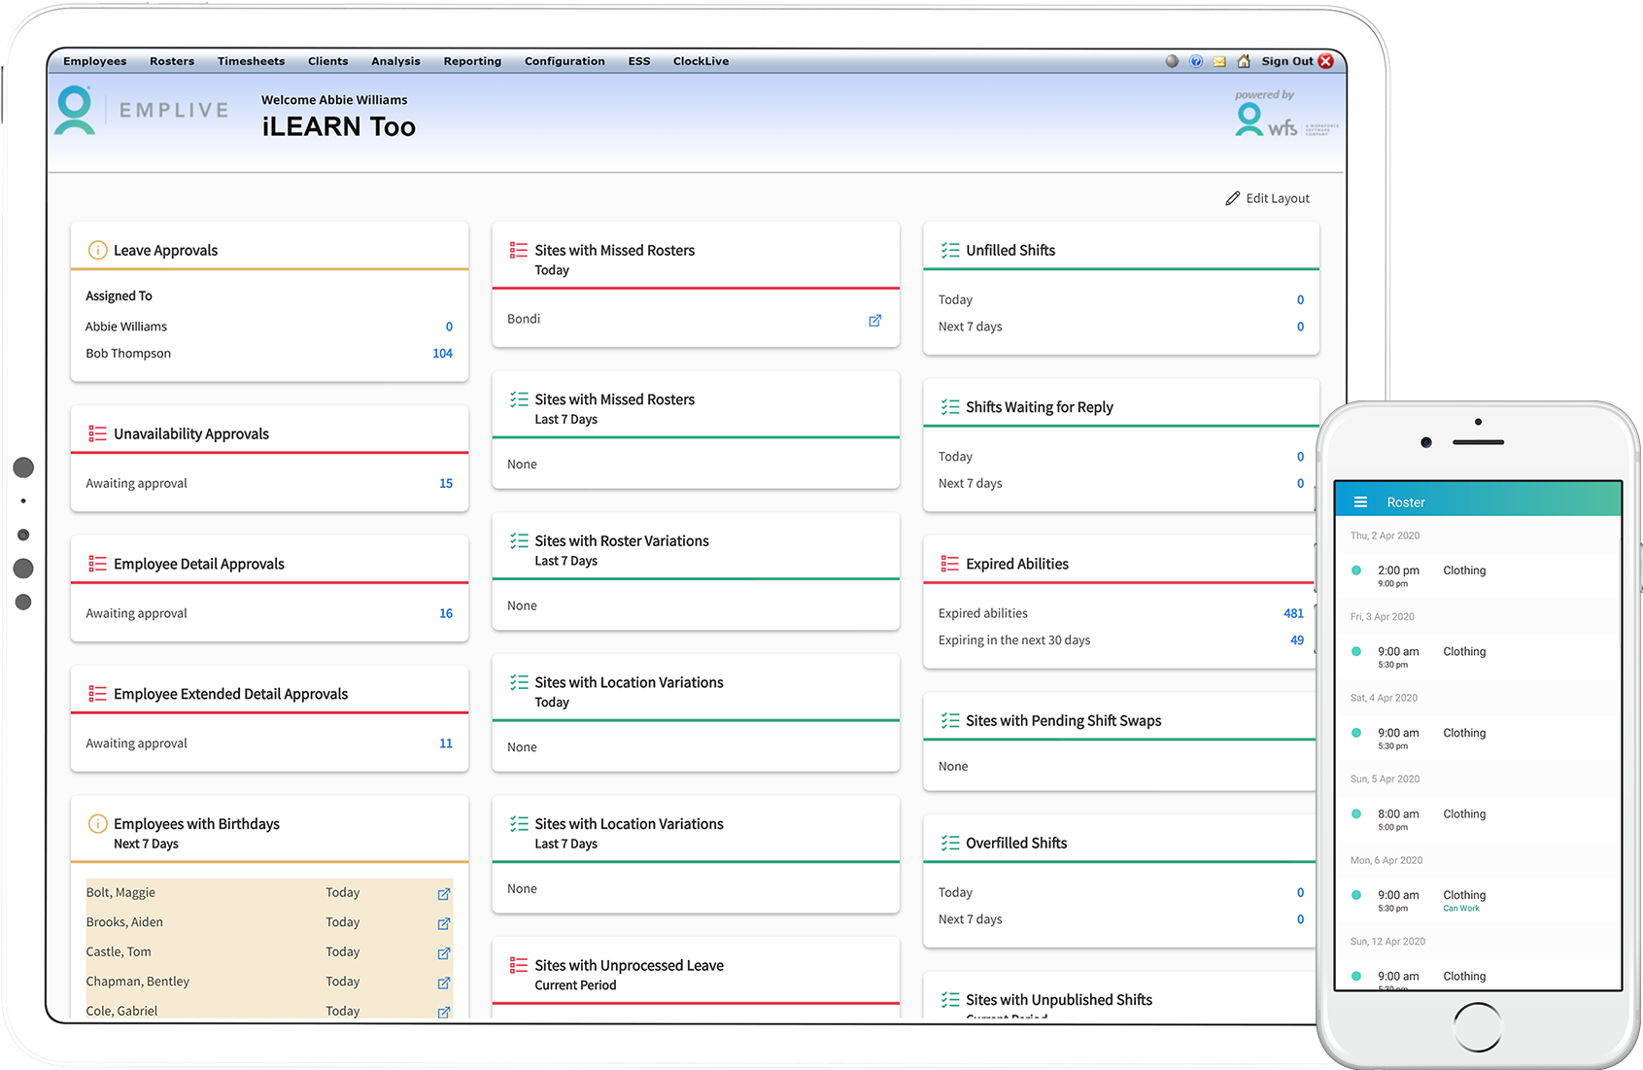Click the red list icon on Unavailability Approvals
This screenshot has height=1070, width=1643.
pyautogui.click(x=97, y=433)
